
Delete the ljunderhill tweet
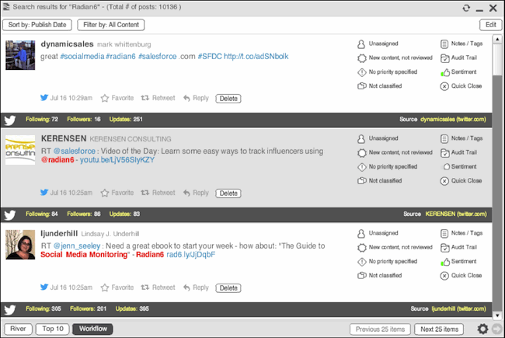coord(228,287)
